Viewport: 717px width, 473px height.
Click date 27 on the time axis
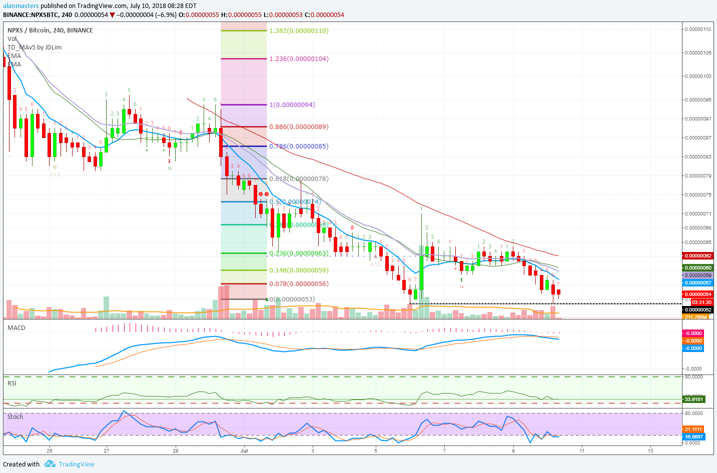[x=107, y=450]
